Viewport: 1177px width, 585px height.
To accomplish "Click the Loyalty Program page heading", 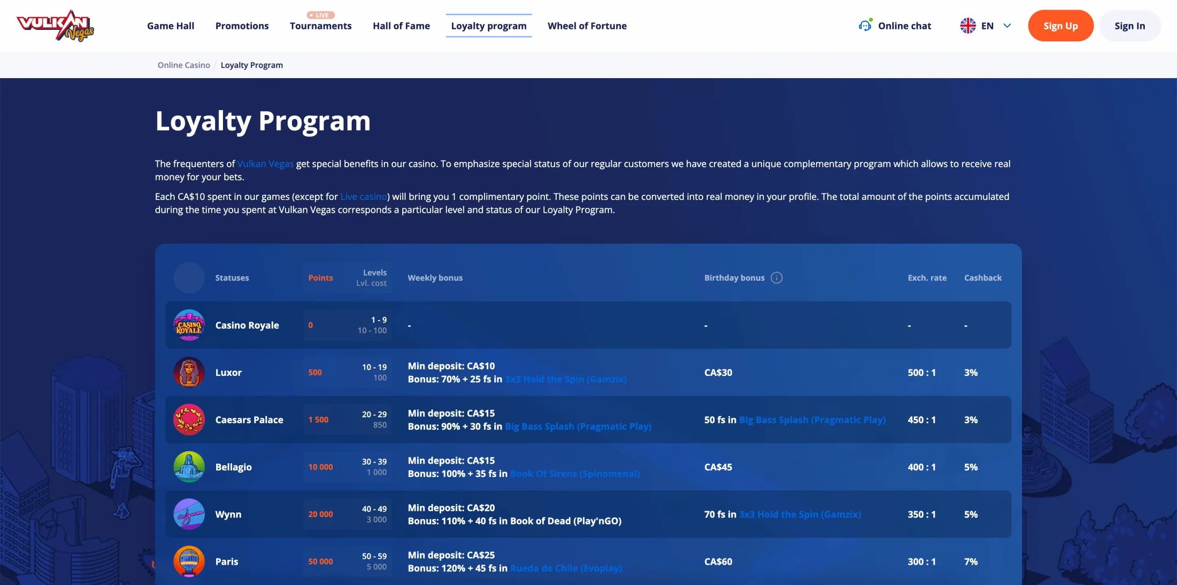I will [263, 121].
